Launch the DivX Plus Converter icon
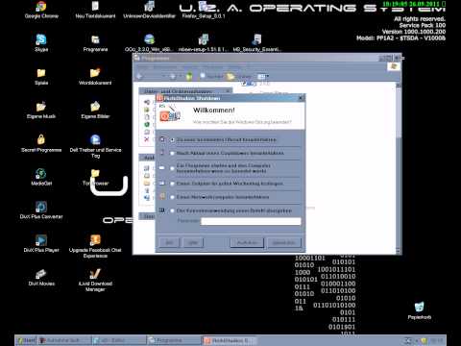 pyautogui.click(x=41, y=207)
